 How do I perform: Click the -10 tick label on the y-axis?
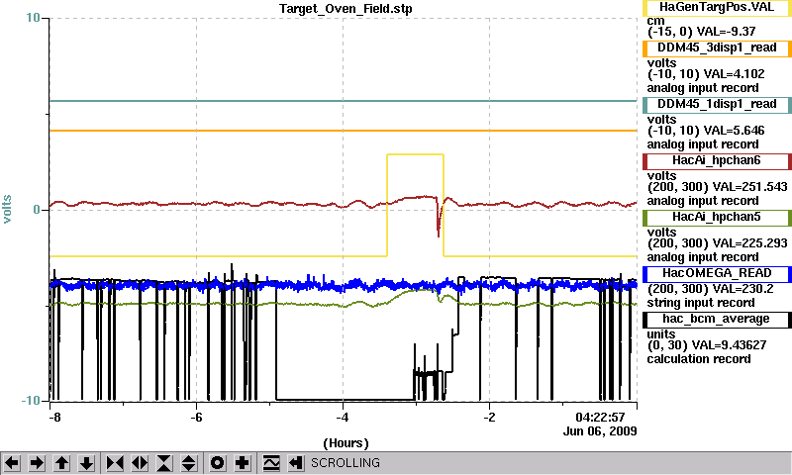pyautogui.click(x=31, y=401)
